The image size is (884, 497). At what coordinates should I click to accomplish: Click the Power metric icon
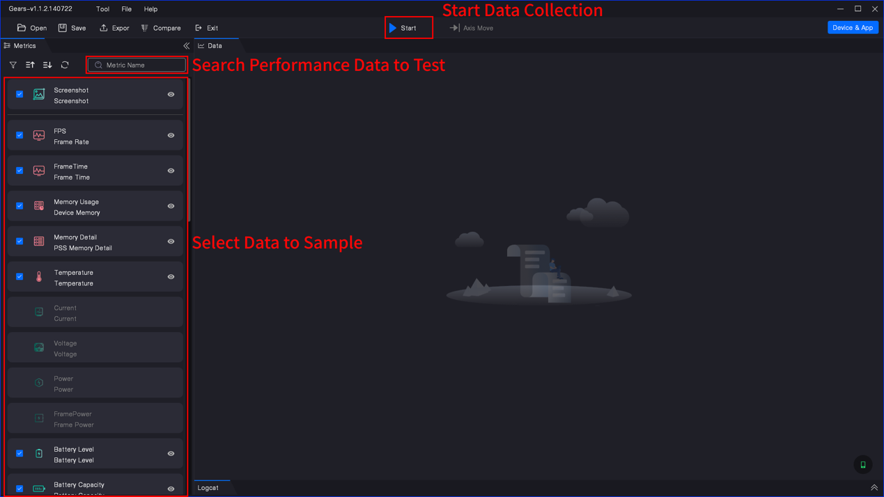click(39, 383)
